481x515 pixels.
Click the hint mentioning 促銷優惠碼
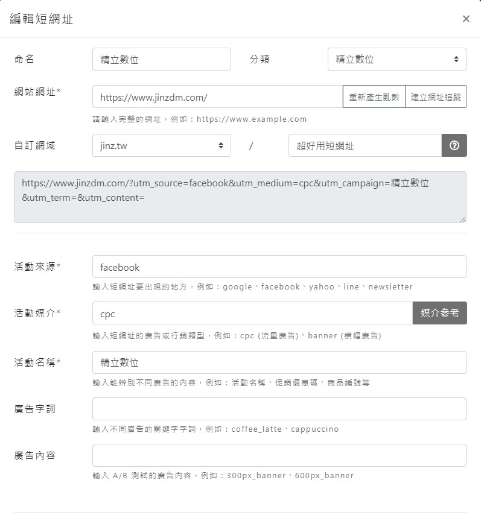[231, 383]
